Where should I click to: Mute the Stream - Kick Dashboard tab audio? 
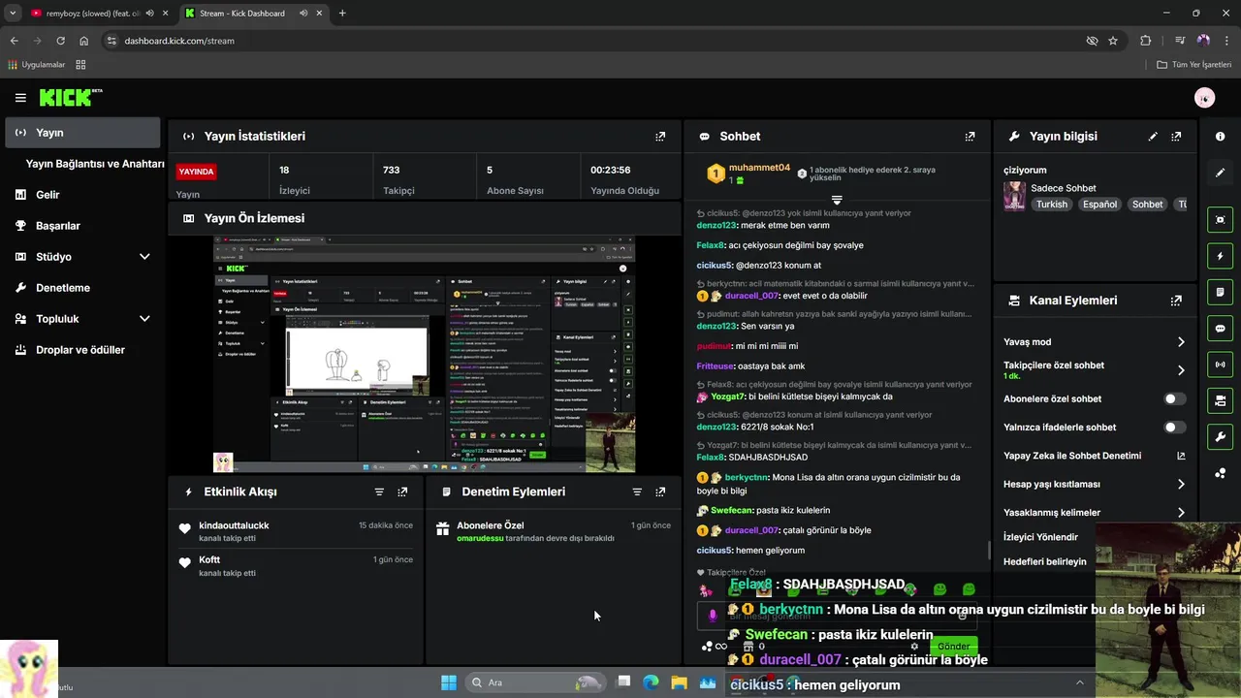tap(304, 14)
